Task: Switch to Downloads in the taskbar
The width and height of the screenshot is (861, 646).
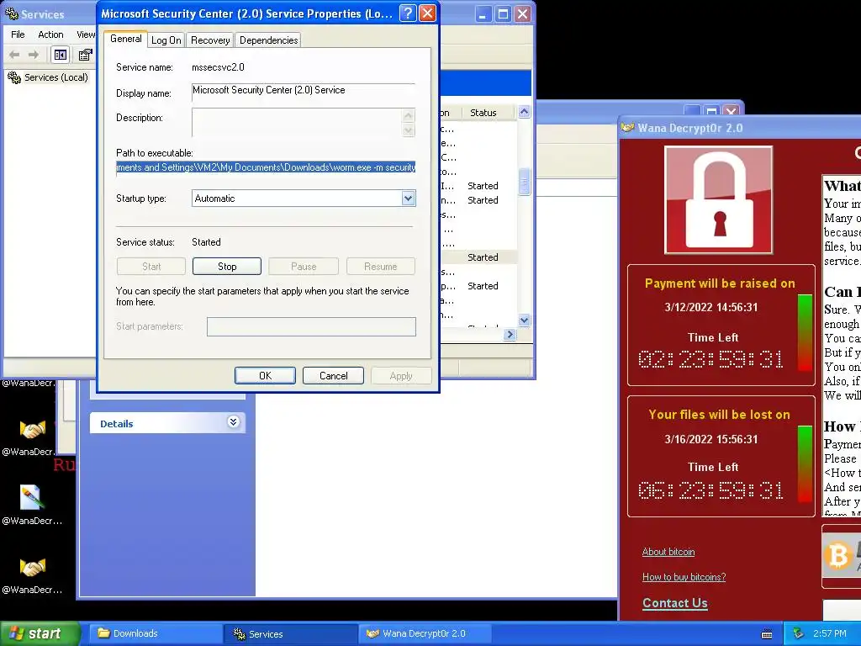Action: (x=156, y=633)
